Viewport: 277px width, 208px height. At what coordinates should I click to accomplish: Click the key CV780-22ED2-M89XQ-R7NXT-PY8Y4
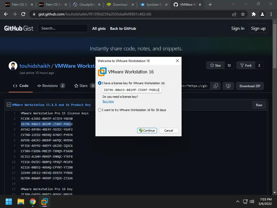pos(47,135)
